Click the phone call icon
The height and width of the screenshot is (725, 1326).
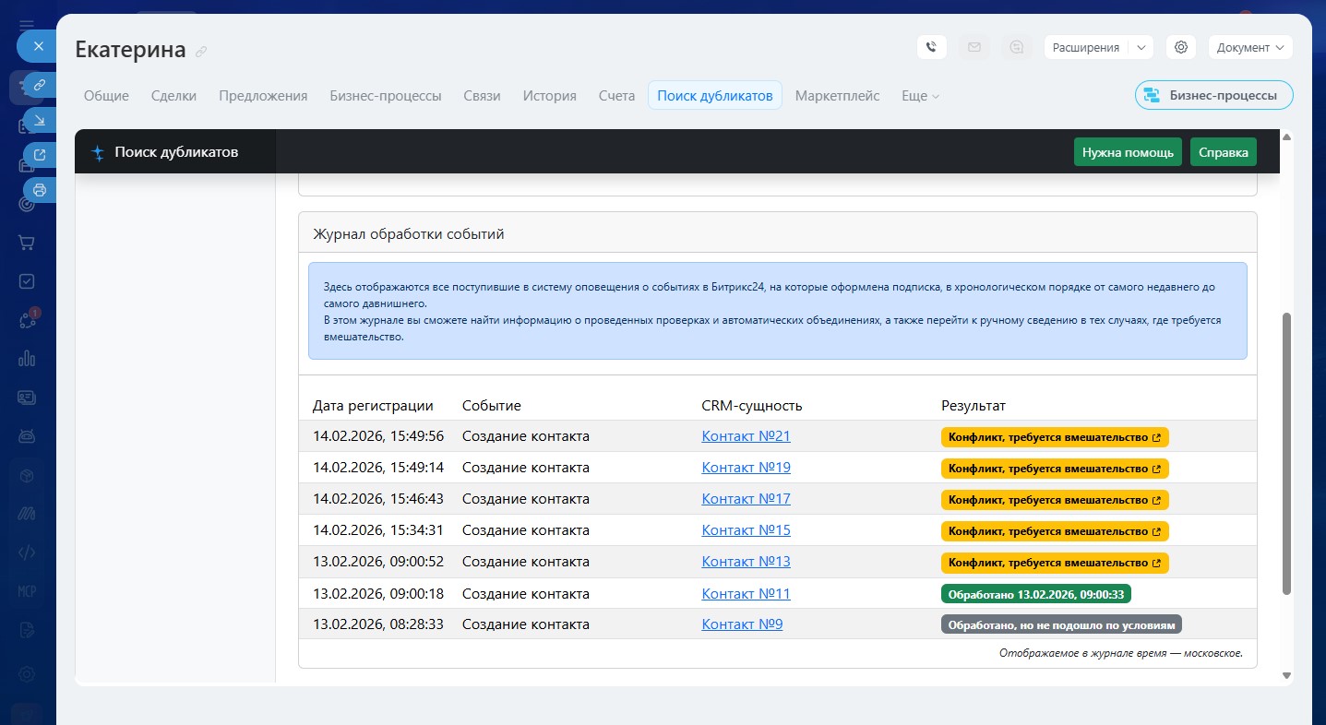[x=931, y=47]
